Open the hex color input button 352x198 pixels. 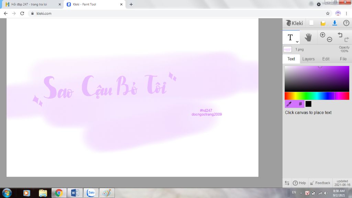pos(300,104)
